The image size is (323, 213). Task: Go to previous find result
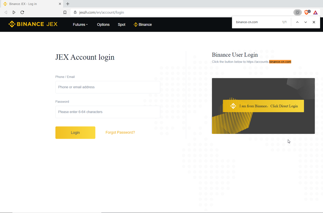tap(297, 22)
